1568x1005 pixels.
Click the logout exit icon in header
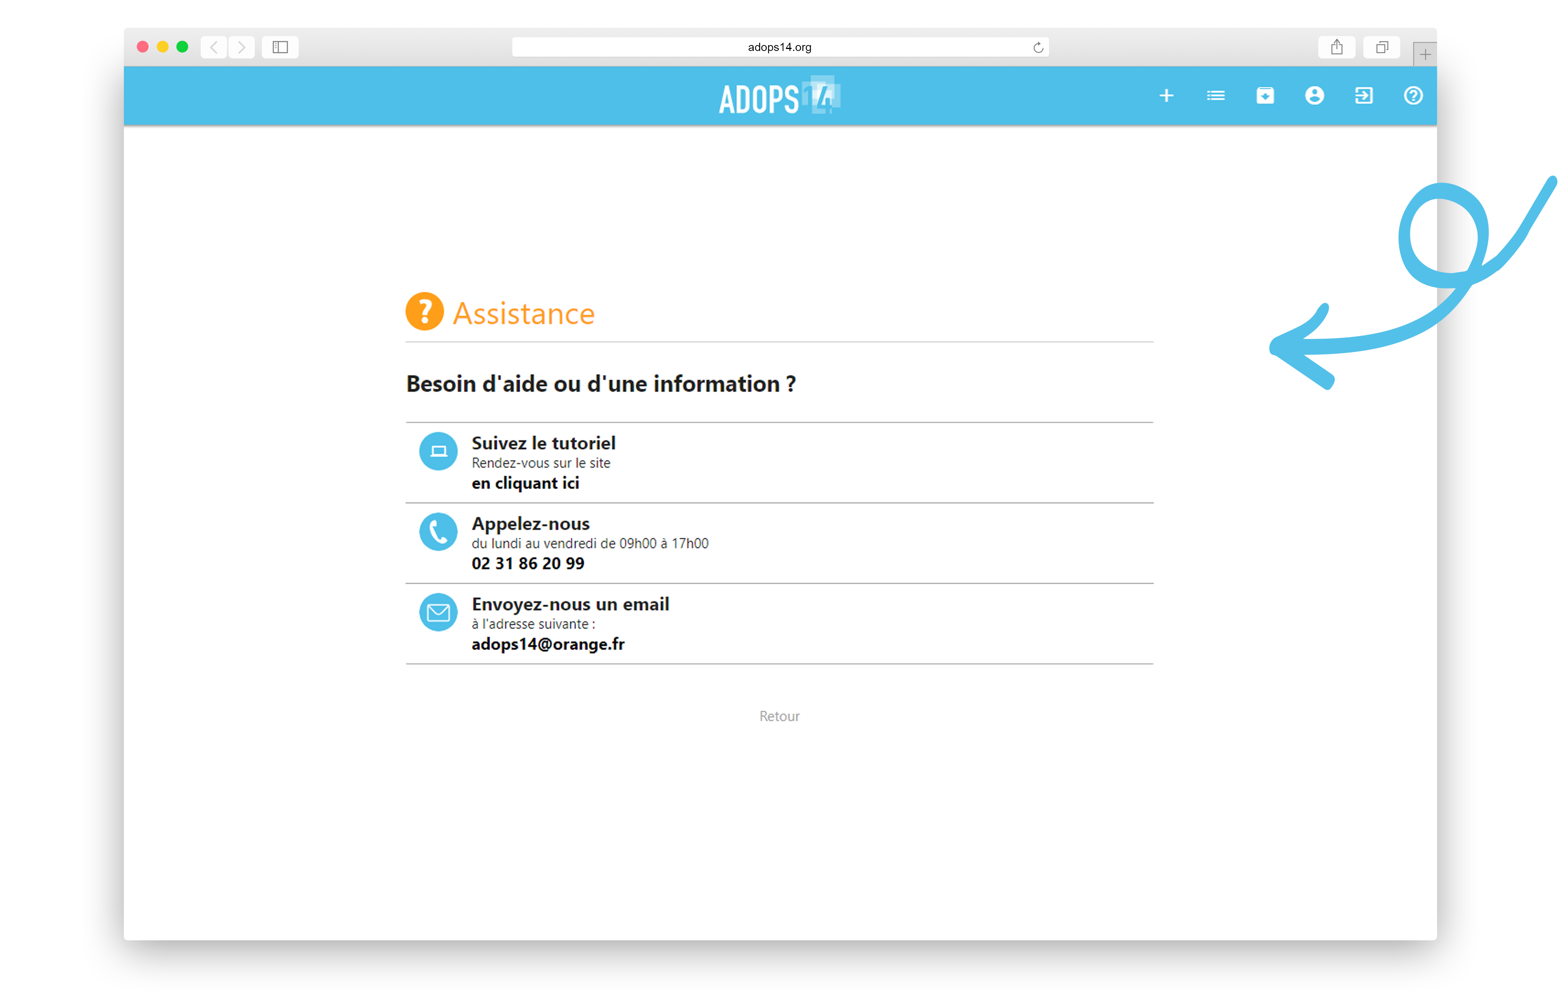[1363, 96]
